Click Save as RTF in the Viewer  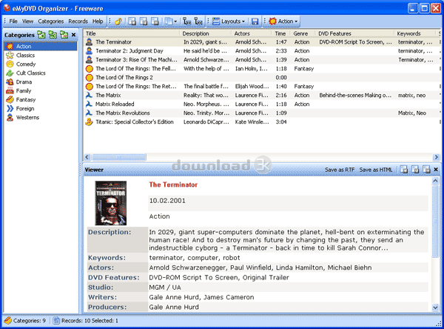pyautogui.click(x=340, y=170)
